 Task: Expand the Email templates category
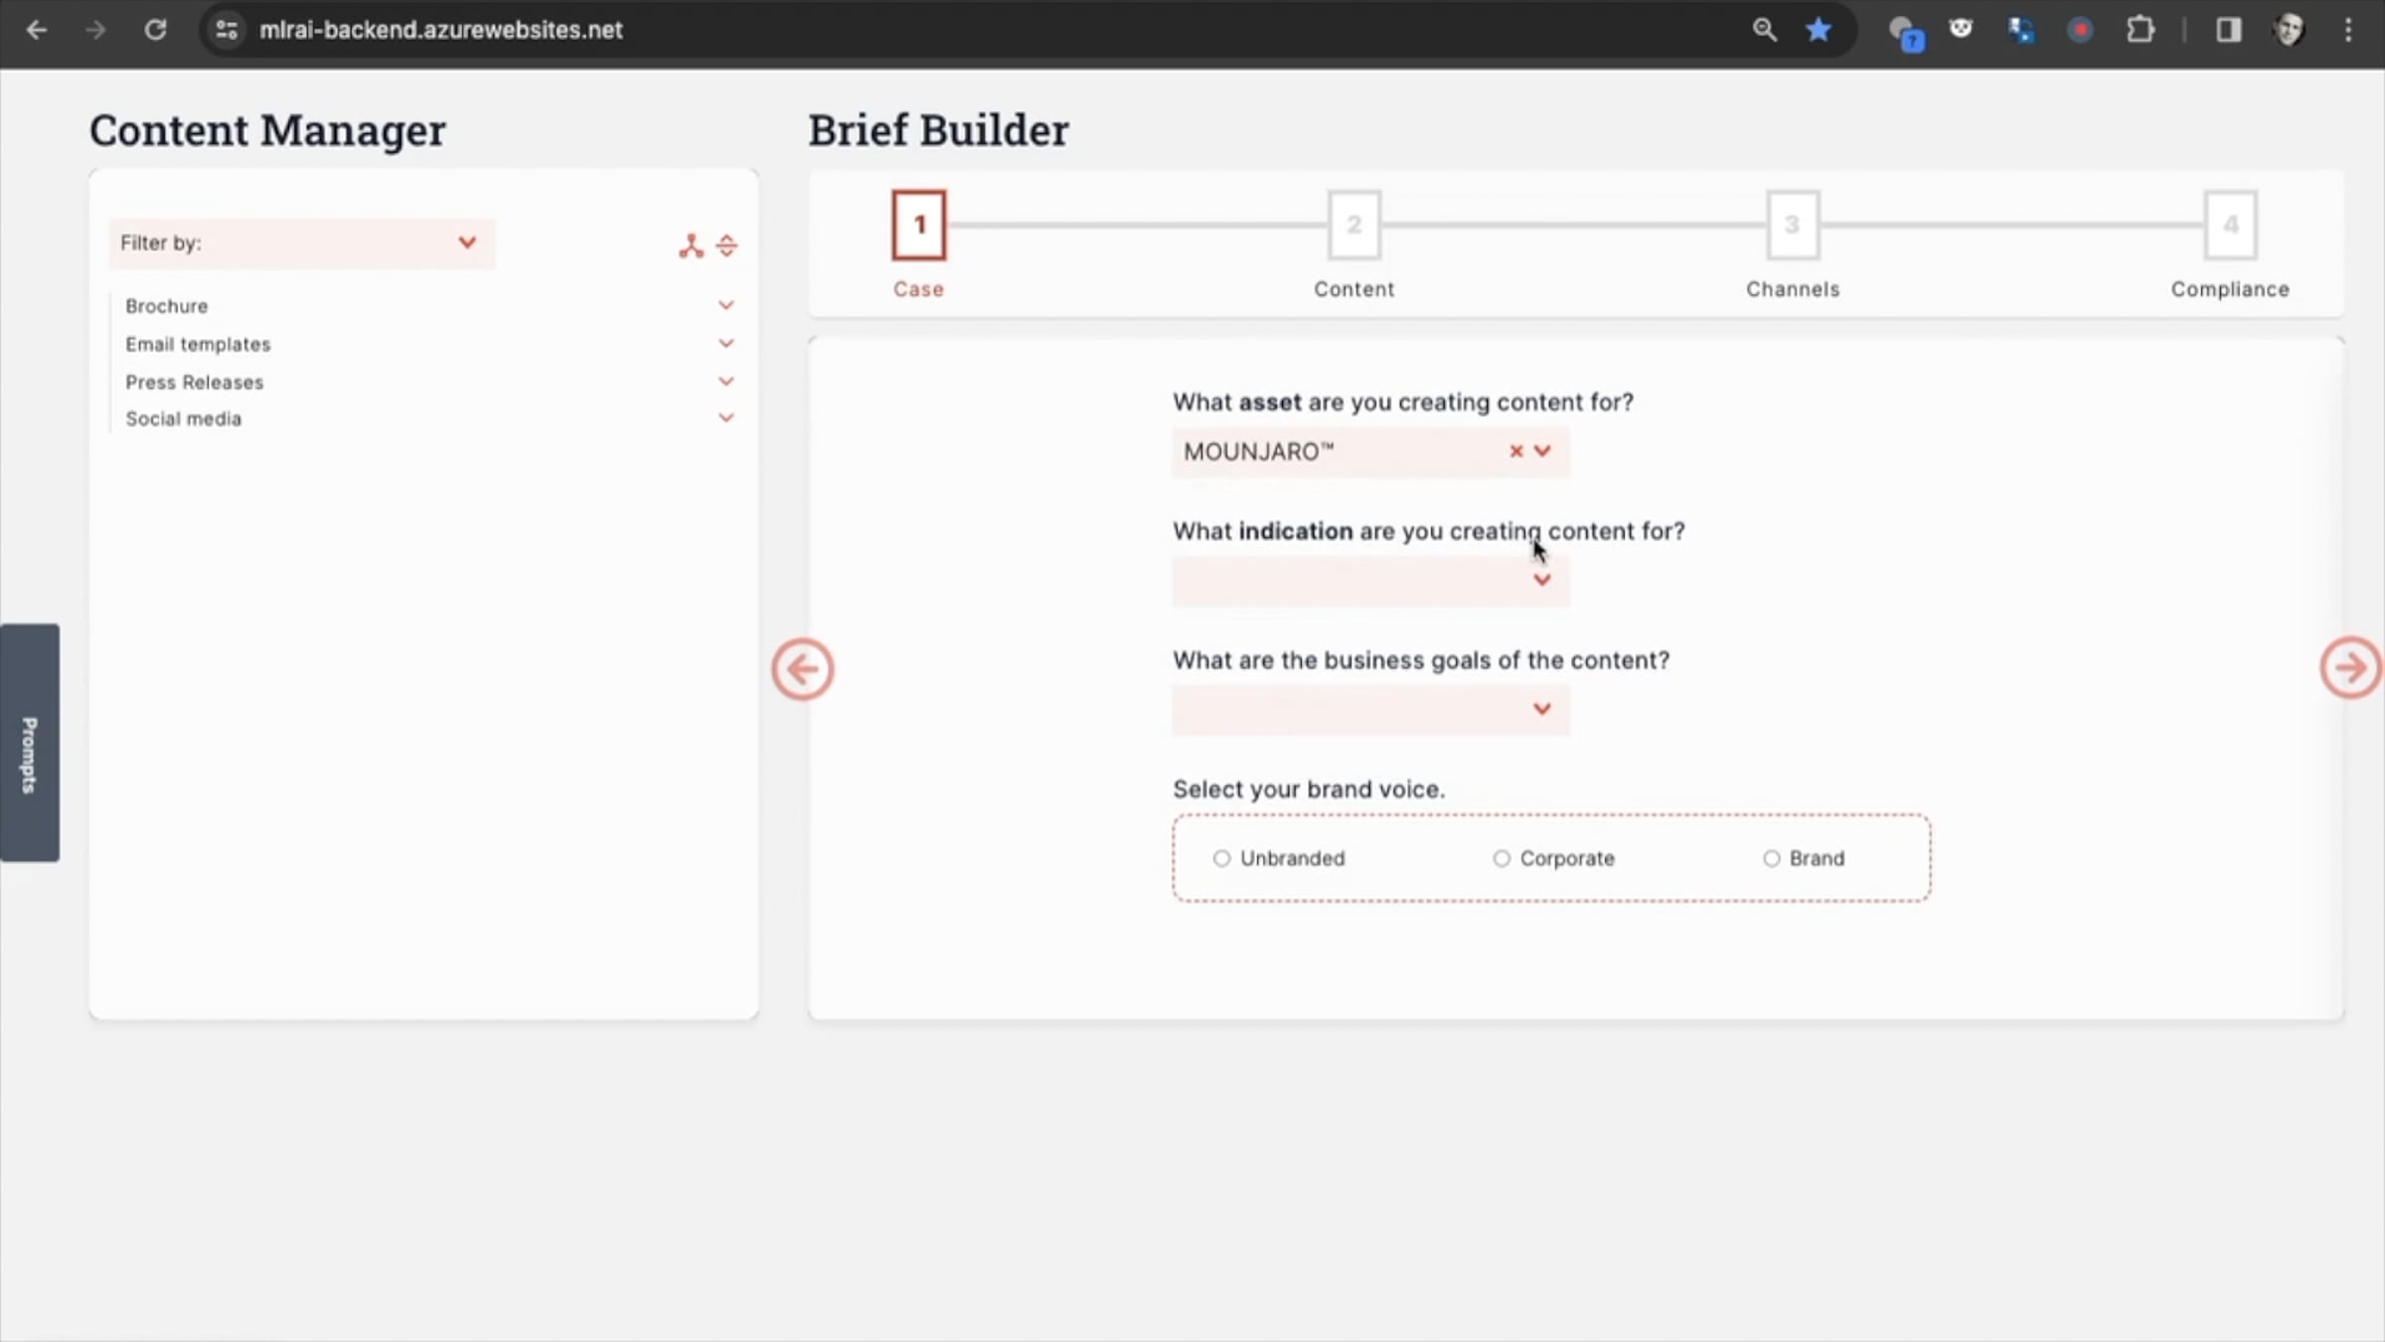(x=726, y=344)
